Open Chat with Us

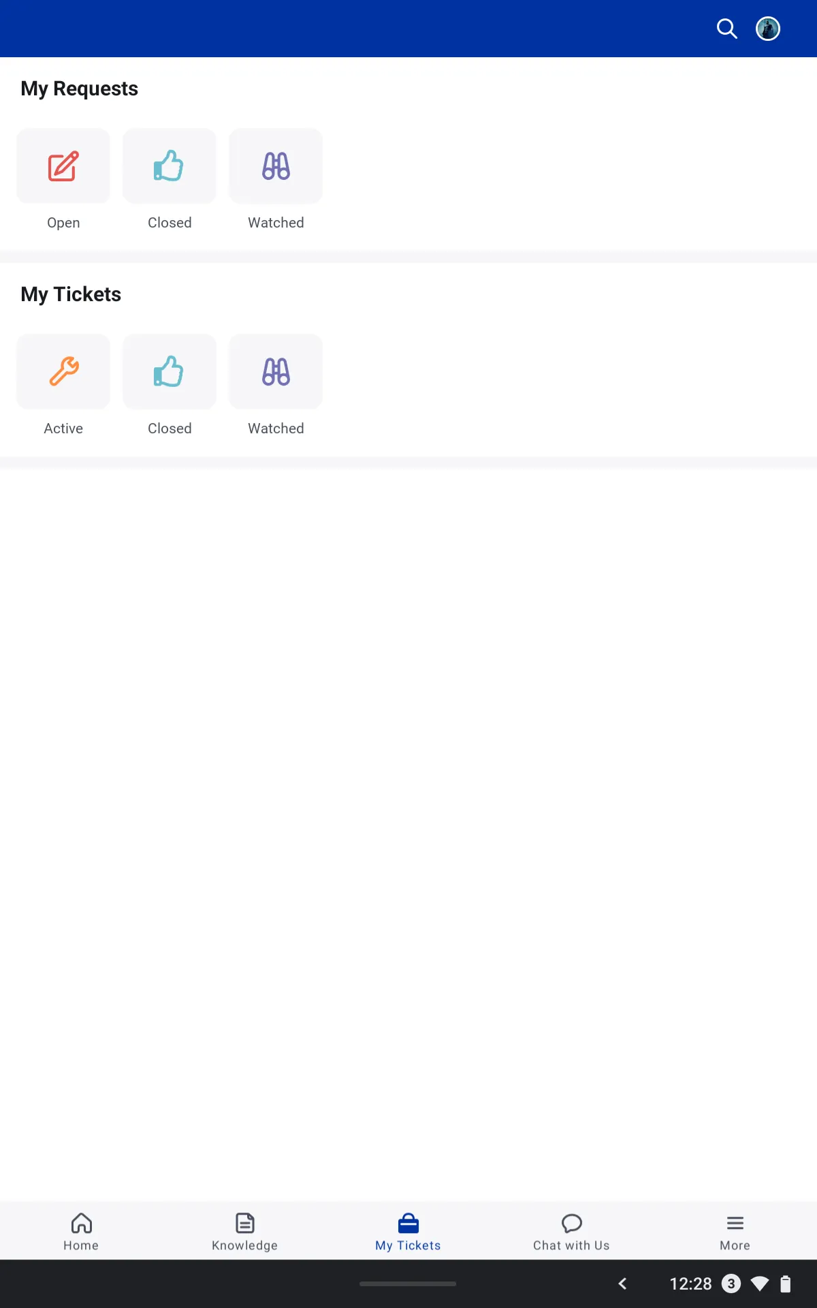(571, 1230)
